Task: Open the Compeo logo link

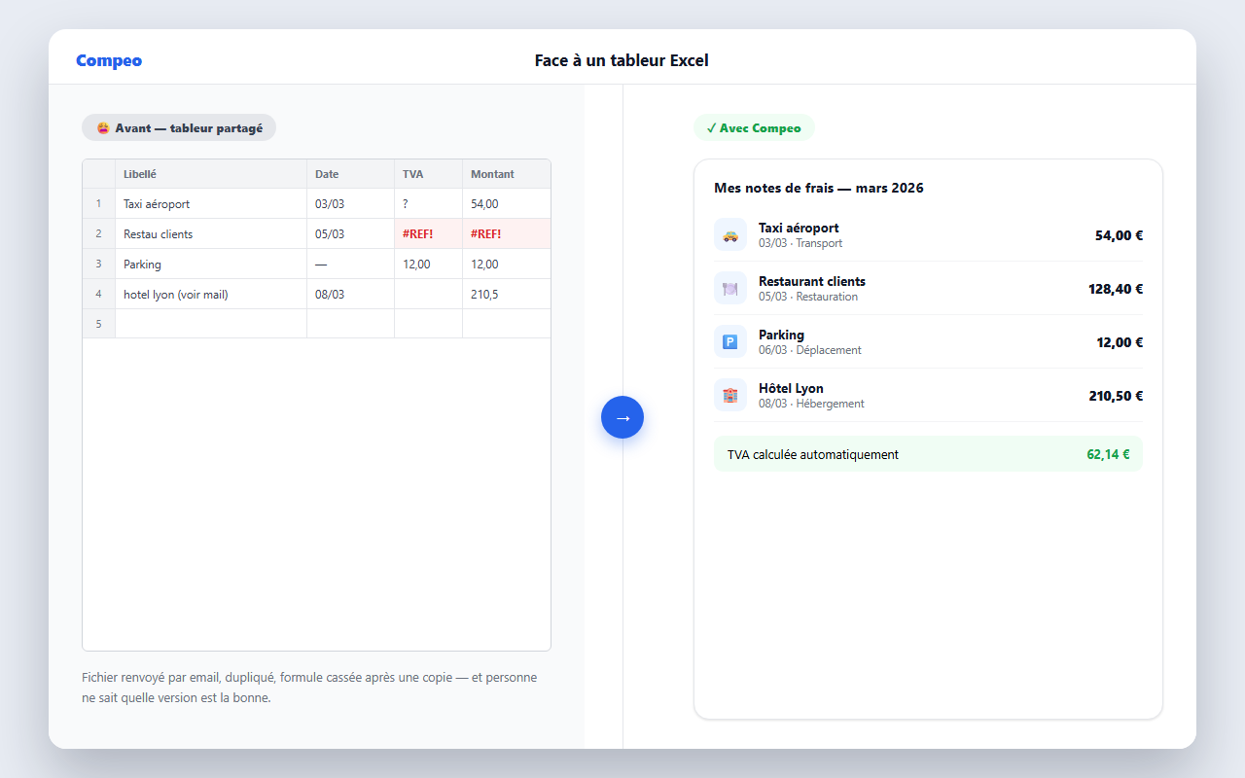Action: click(x=109, y=60)
